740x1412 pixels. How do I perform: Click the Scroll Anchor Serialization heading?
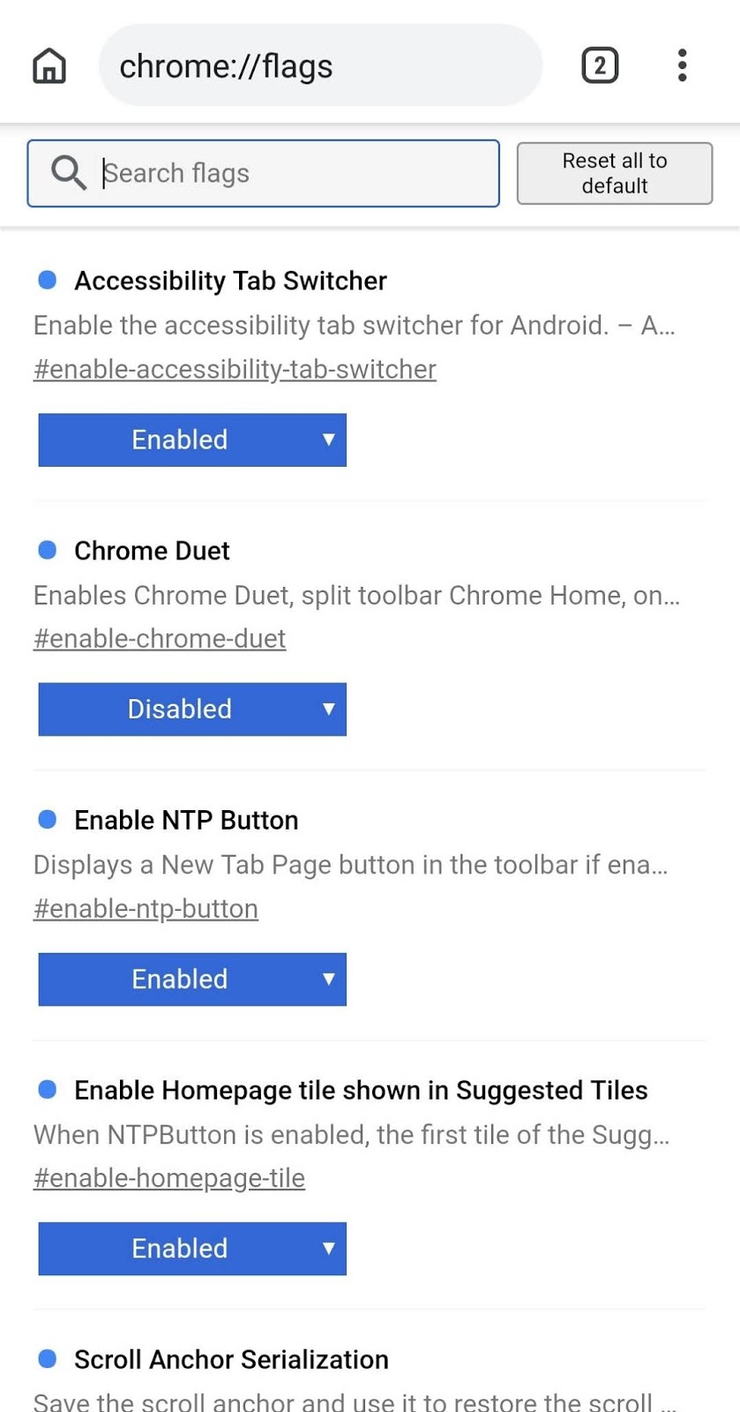(x=230, y=1359)
